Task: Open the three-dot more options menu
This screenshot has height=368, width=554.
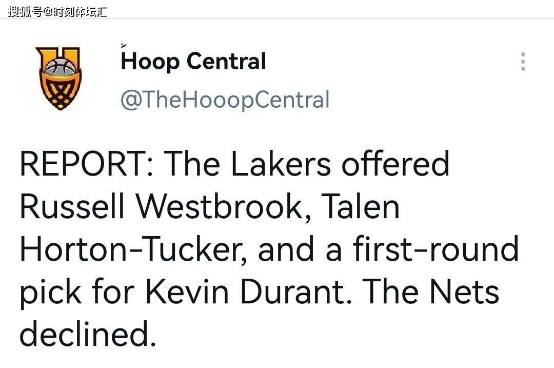Action: [x=523, y=62]
